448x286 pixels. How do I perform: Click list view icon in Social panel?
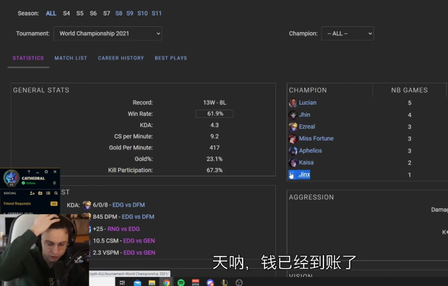coord(48,193)
